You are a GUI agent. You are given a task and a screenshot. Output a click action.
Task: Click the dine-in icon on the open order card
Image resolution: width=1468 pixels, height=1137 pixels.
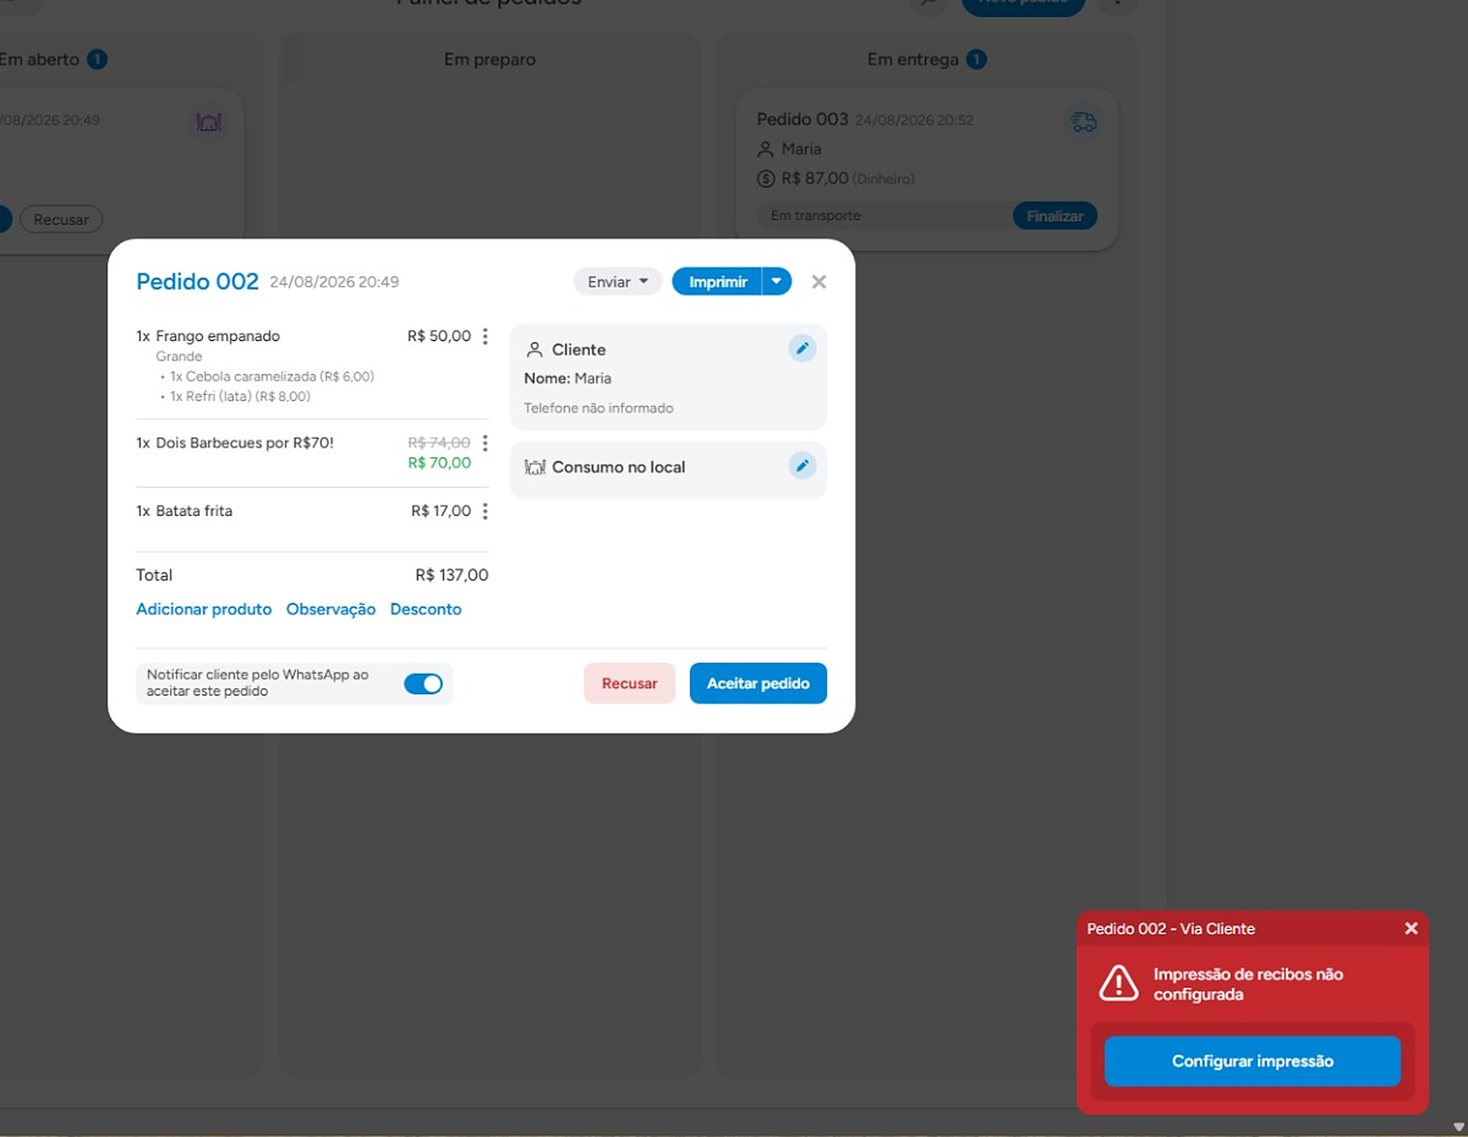pos(209,122)
